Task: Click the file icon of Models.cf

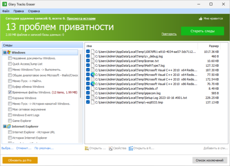Action: 92,88
